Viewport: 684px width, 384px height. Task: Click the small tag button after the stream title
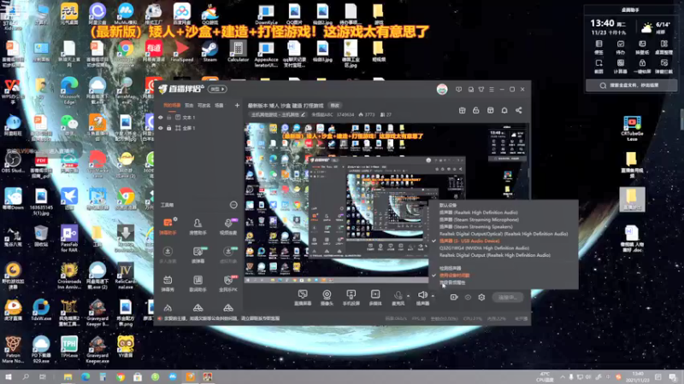(334, 105)
